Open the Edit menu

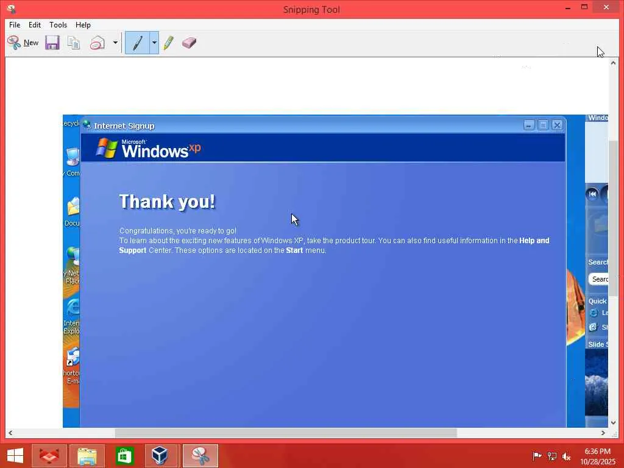click(35, 24)
